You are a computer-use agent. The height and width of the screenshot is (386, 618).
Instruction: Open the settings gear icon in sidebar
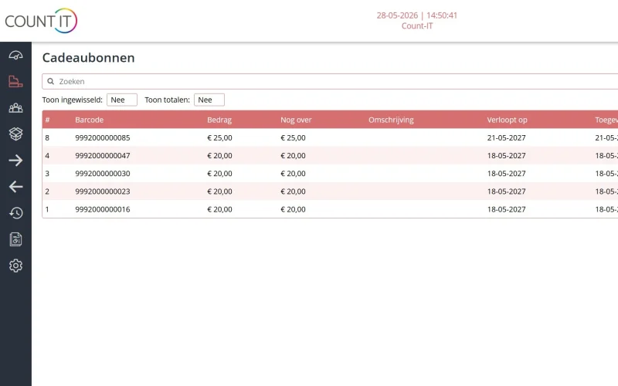(15, 266)
